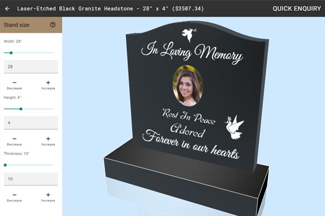Image resolution: width=325 pixels, height=216 pixels.
Task: Click the back arrow in the header
Action: (7, 8)
